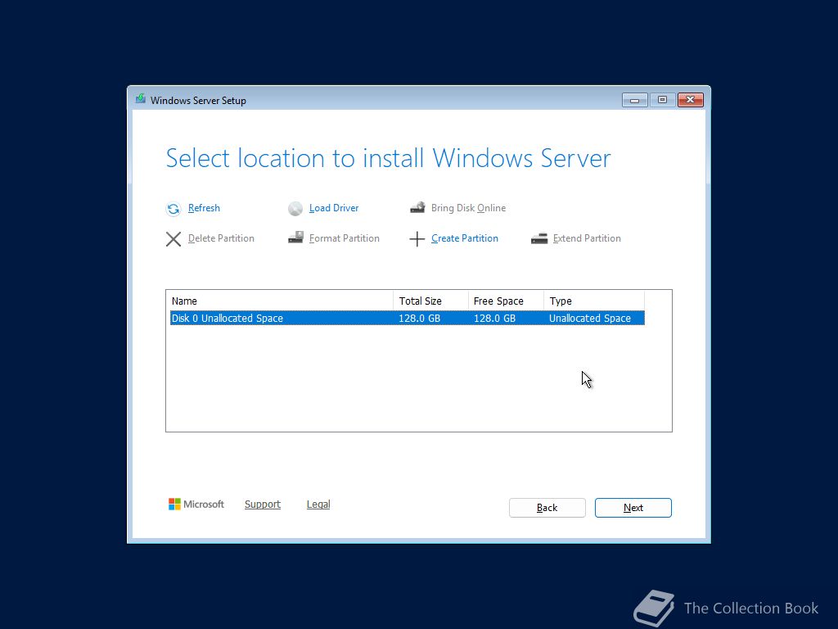
Task: Click the Extend Partition drive icon
Action: tap(539, 238)
